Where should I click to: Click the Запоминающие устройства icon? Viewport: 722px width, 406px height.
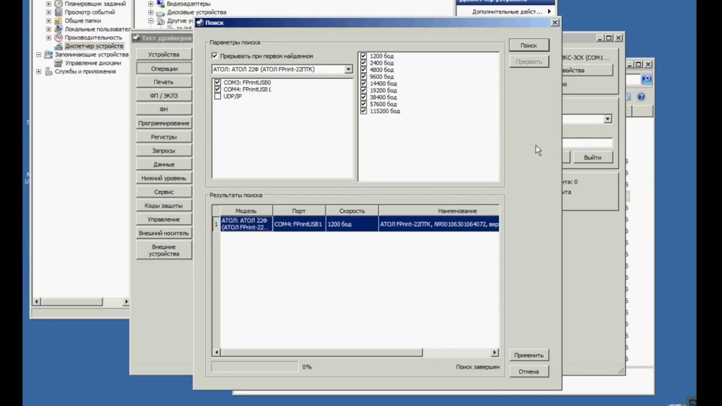point(49,55)
